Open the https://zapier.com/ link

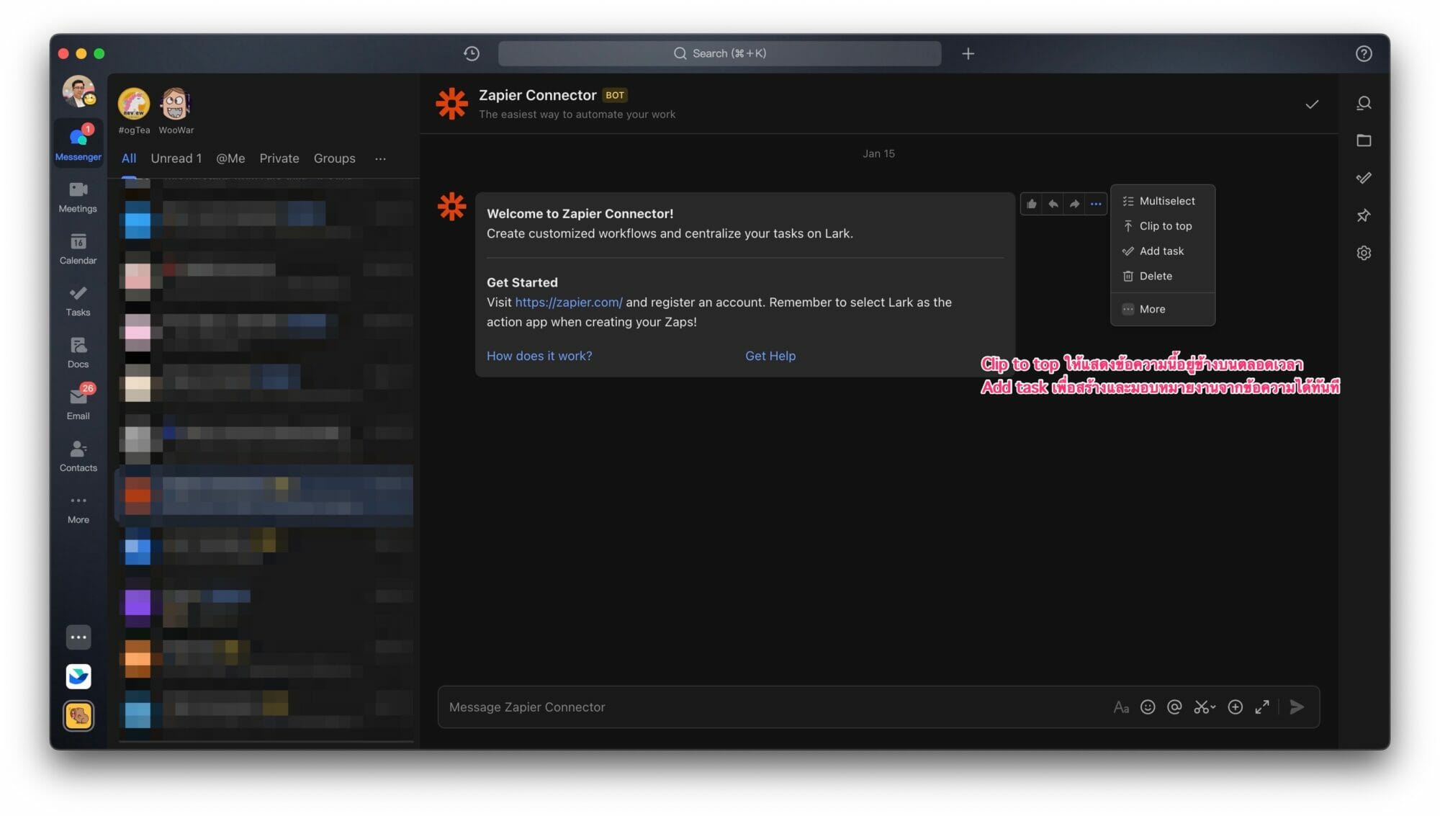click(x=569, y=302)
